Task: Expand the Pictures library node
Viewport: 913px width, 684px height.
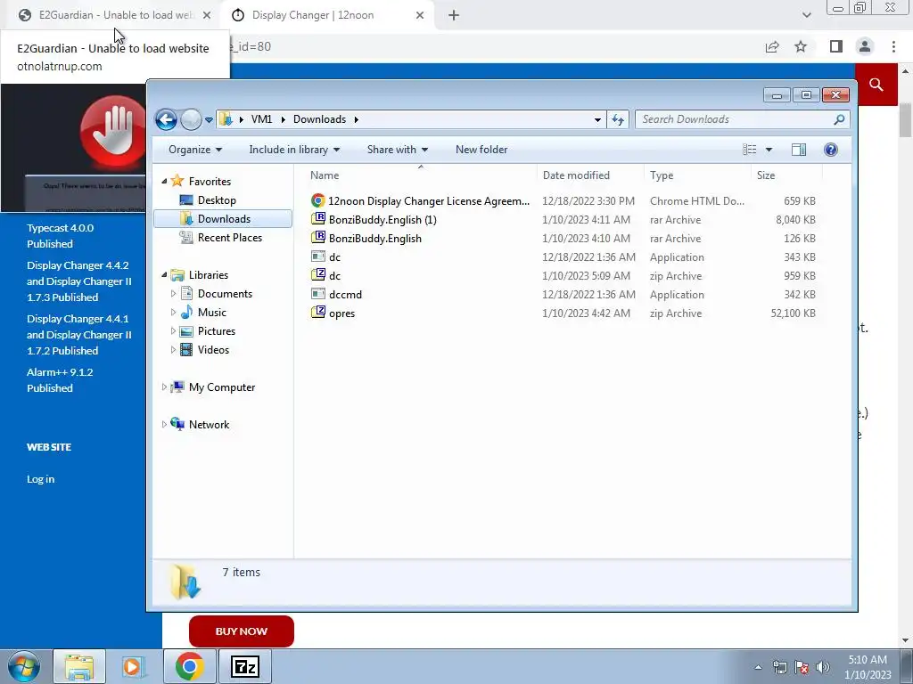Action: point(173,331)
